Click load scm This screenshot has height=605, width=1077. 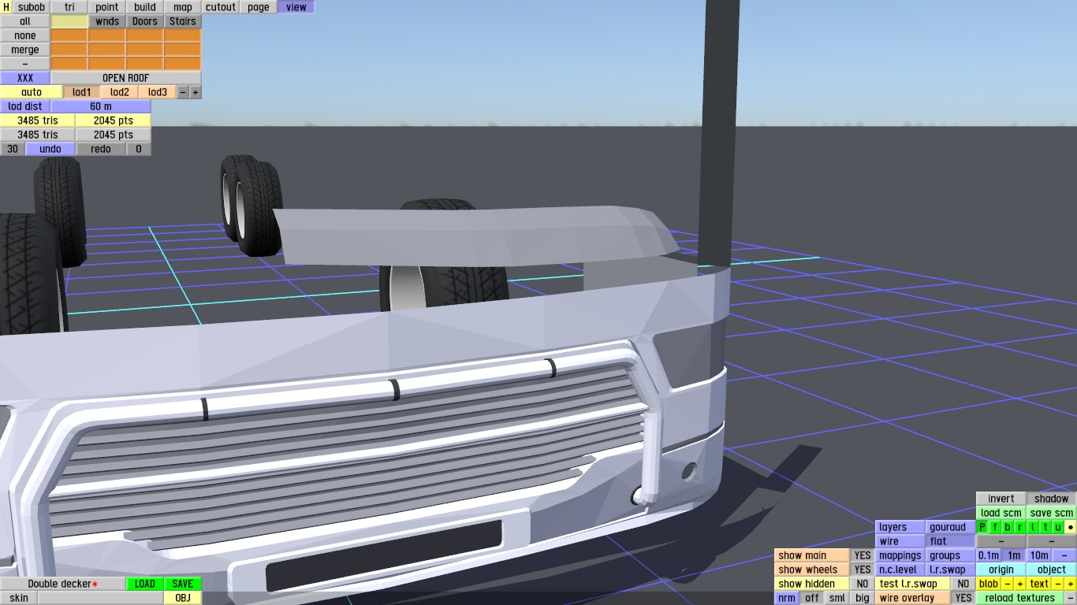tap(1001, 513)
